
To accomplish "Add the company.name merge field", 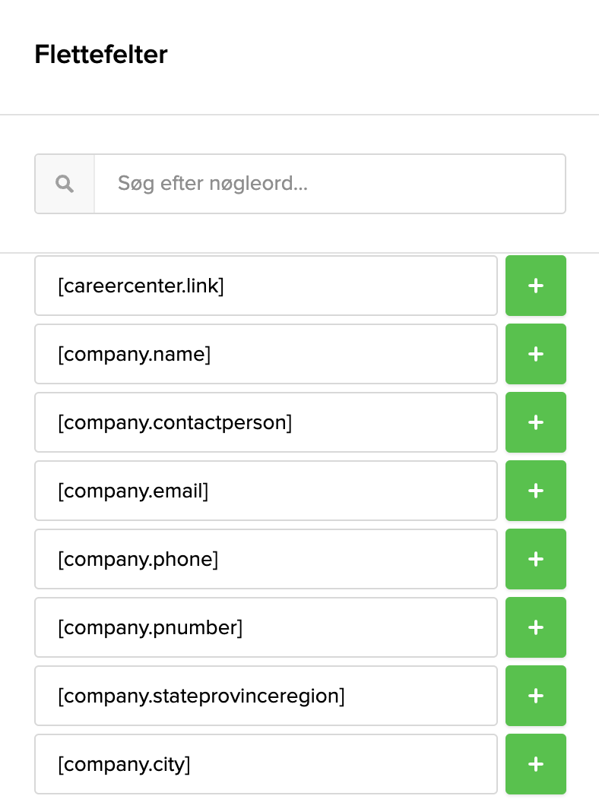I will coord(535,354).
